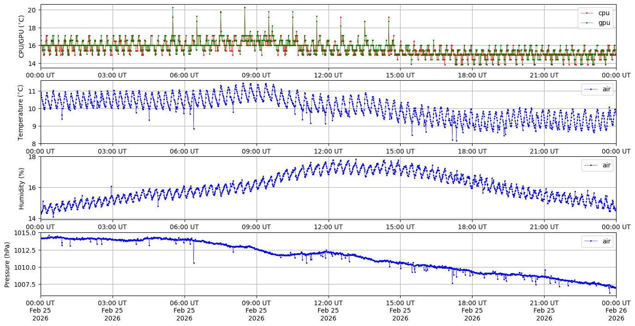Select the air legend in the Pressure plot
The image size is (635, 326).
click(598, 241)
